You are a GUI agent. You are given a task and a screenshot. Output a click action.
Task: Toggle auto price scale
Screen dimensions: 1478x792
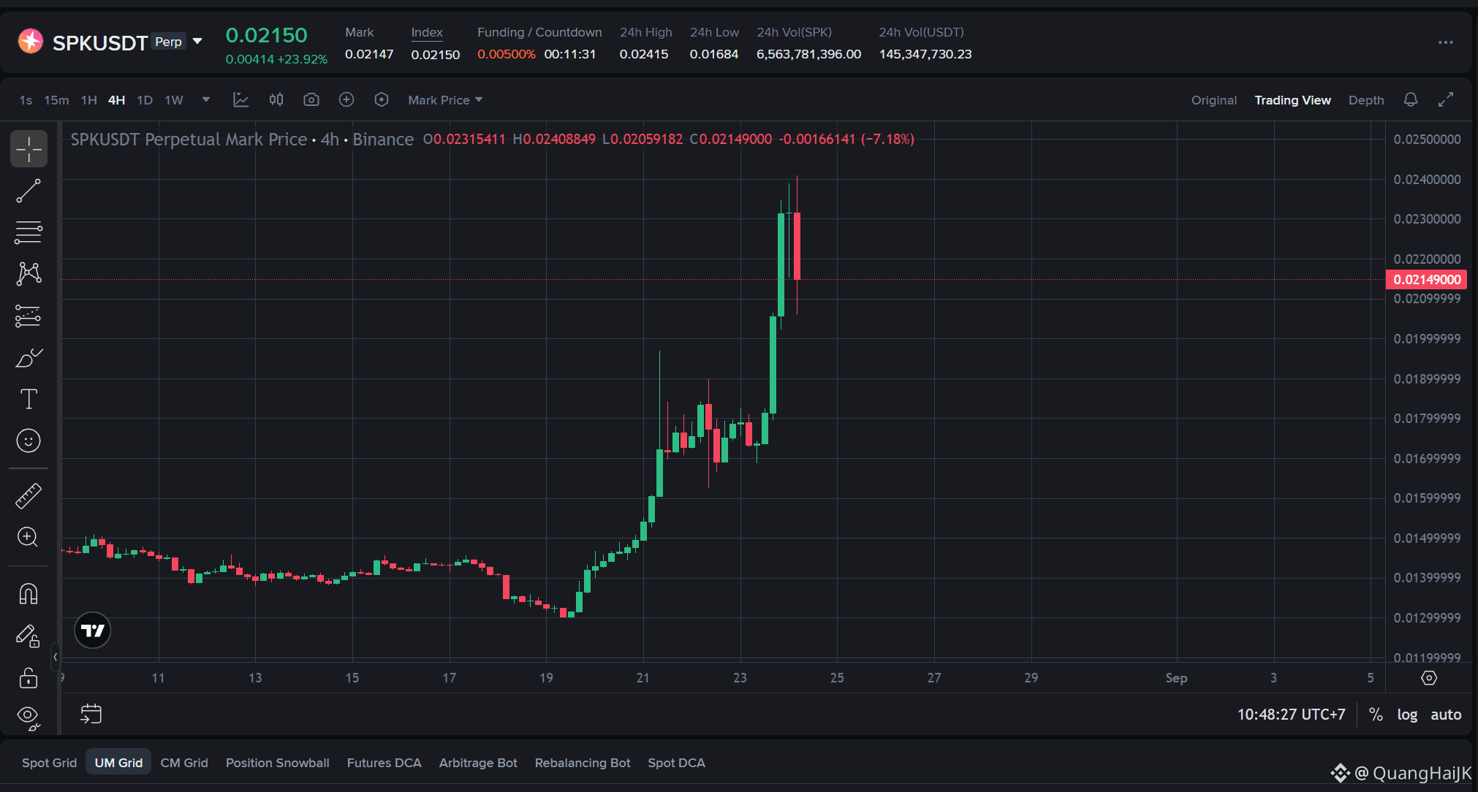pyautogui.click(x=1446, y=715)
